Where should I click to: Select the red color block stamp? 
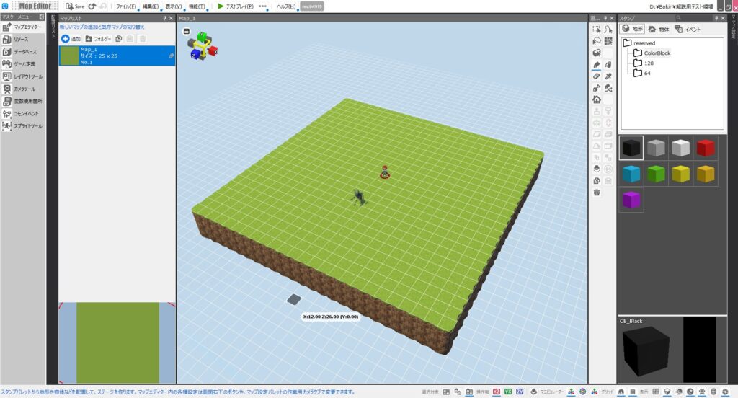click(706, 149)
